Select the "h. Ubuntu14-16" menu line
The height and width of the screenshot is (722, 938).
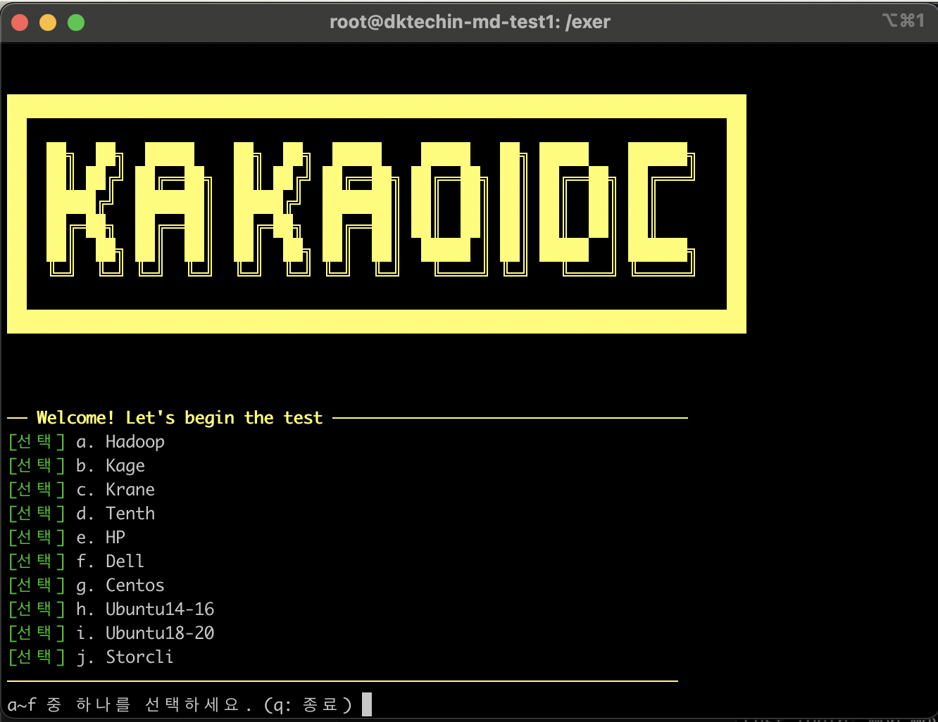111,609
